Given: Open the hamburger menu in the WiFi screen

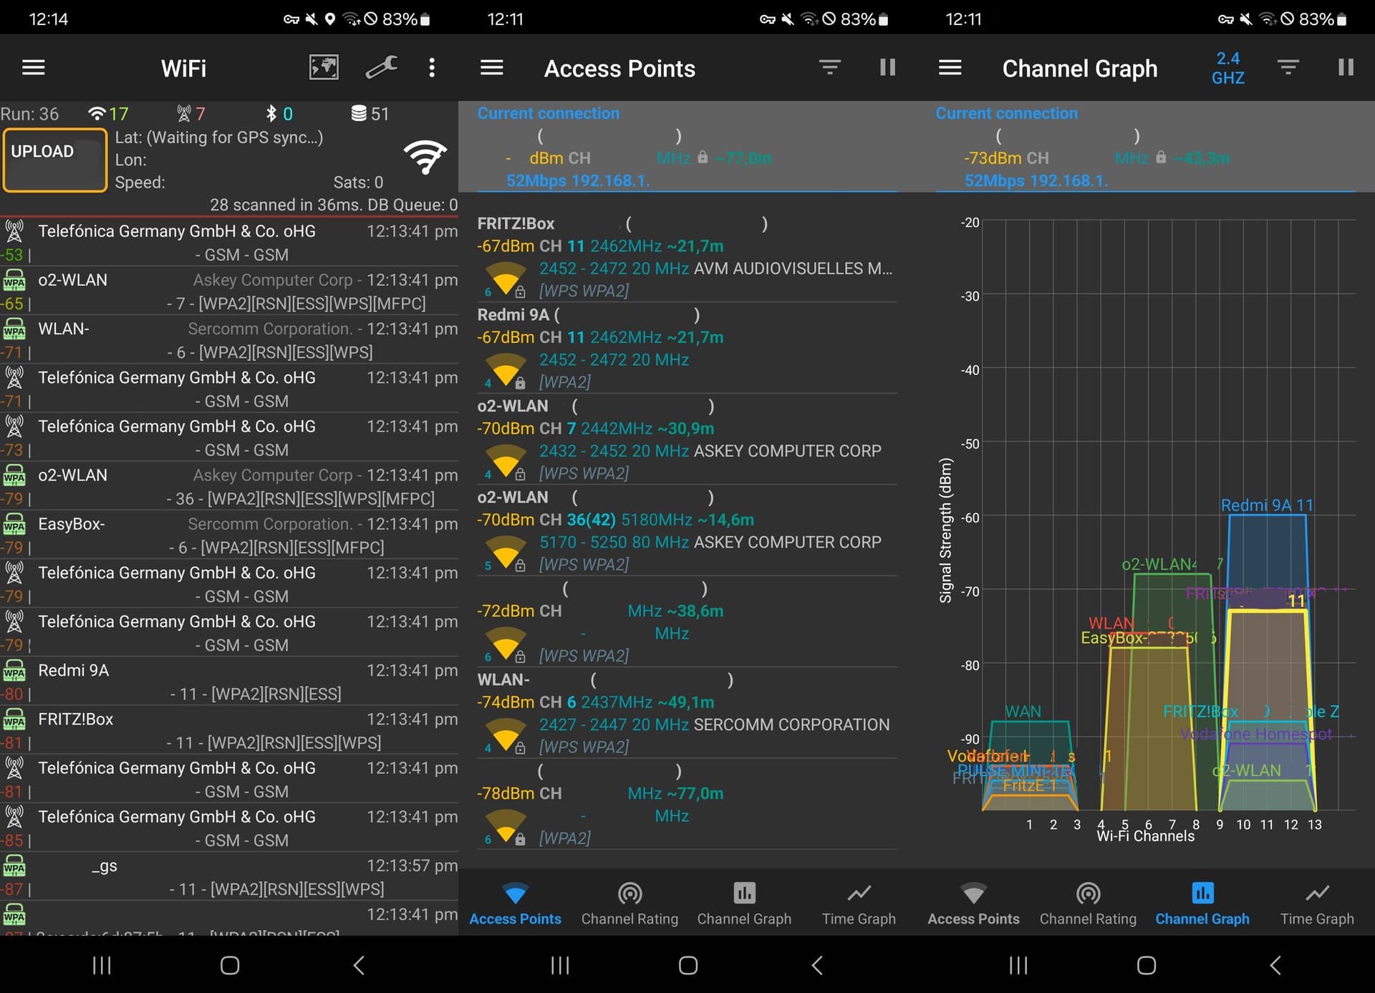Looking at the screenshot, I should pos(34,68).
